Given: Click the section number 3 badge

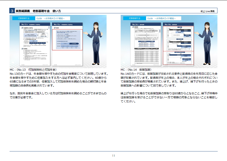Looking at the screenshot, I should coord(12,11).
